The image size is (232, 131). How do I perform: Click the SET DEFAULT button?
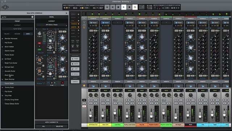click(75, 74)
